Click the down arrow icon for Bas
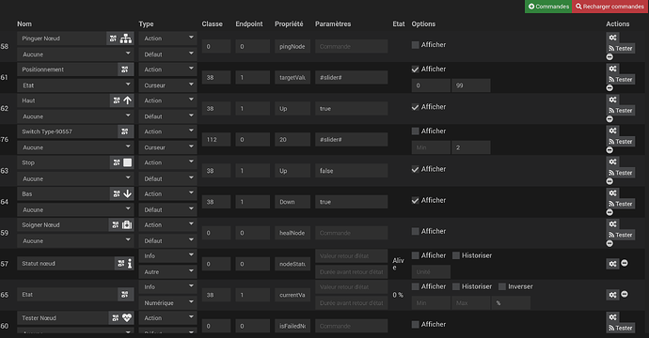Screen dimensions: 649x338 (x=128, y=193)
